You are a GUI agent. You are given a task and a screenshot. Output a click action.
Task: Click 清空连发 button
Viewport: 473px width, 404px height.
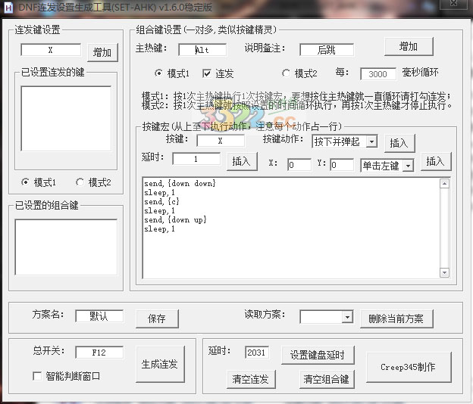(251, 379)
